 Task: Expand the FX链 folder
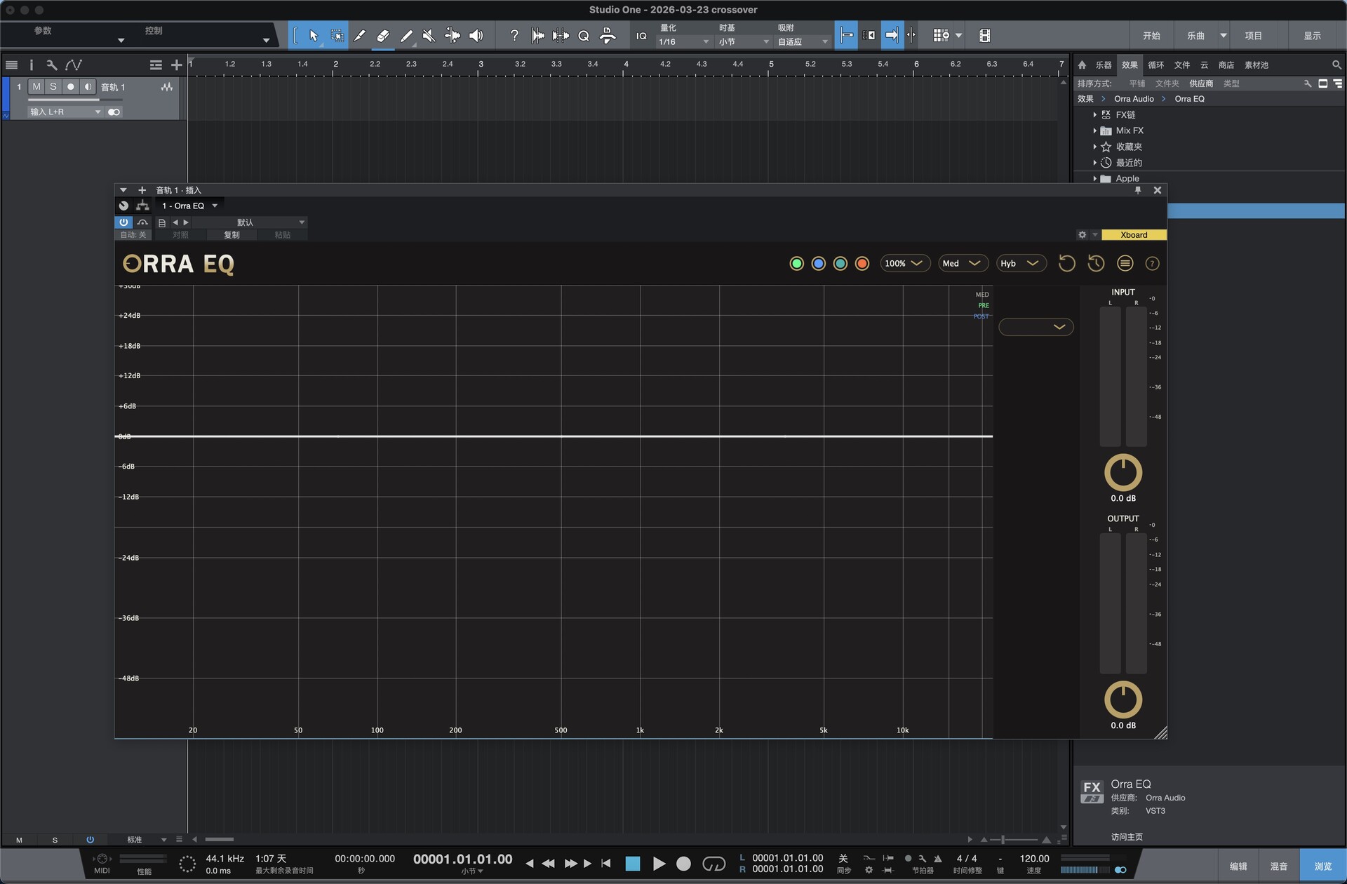(1094, 115)
